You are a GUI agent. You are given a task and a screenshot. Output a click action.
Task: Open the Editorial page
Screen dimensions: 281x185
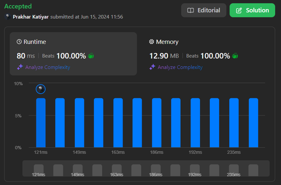pos(204,10)
